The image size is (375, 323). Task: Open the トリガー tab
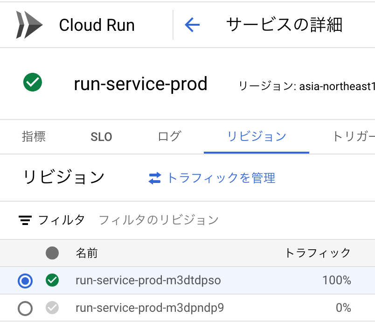354,137
